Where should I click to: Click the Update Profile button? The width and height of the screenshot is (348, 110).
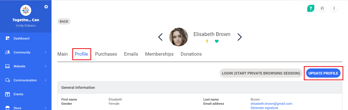coord(323,73)
